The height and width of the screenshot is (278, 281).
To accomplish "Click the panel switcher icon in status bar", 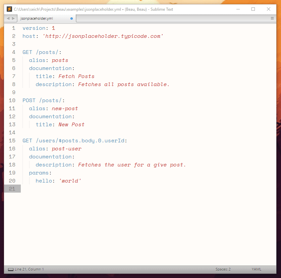I will [11, 269].
